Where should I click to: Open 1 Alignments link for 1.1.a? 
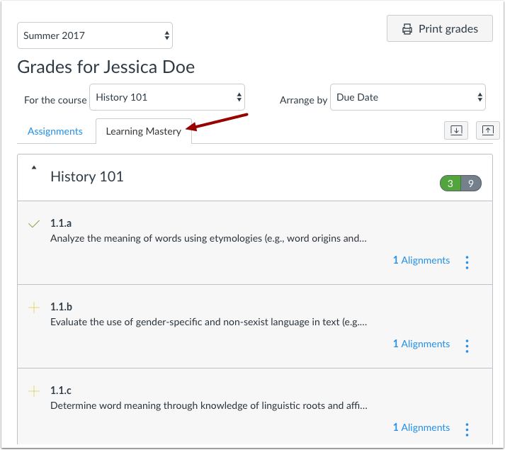coord(421,260)
